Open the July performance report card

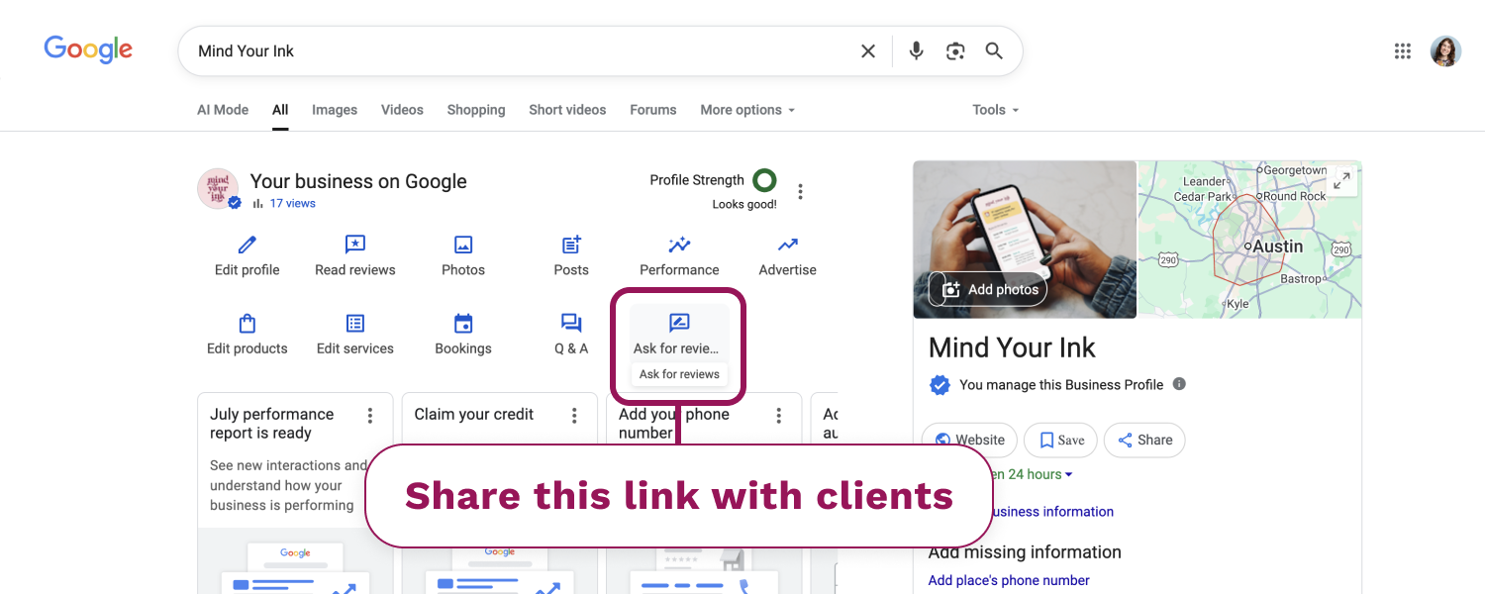coord(295,493)
